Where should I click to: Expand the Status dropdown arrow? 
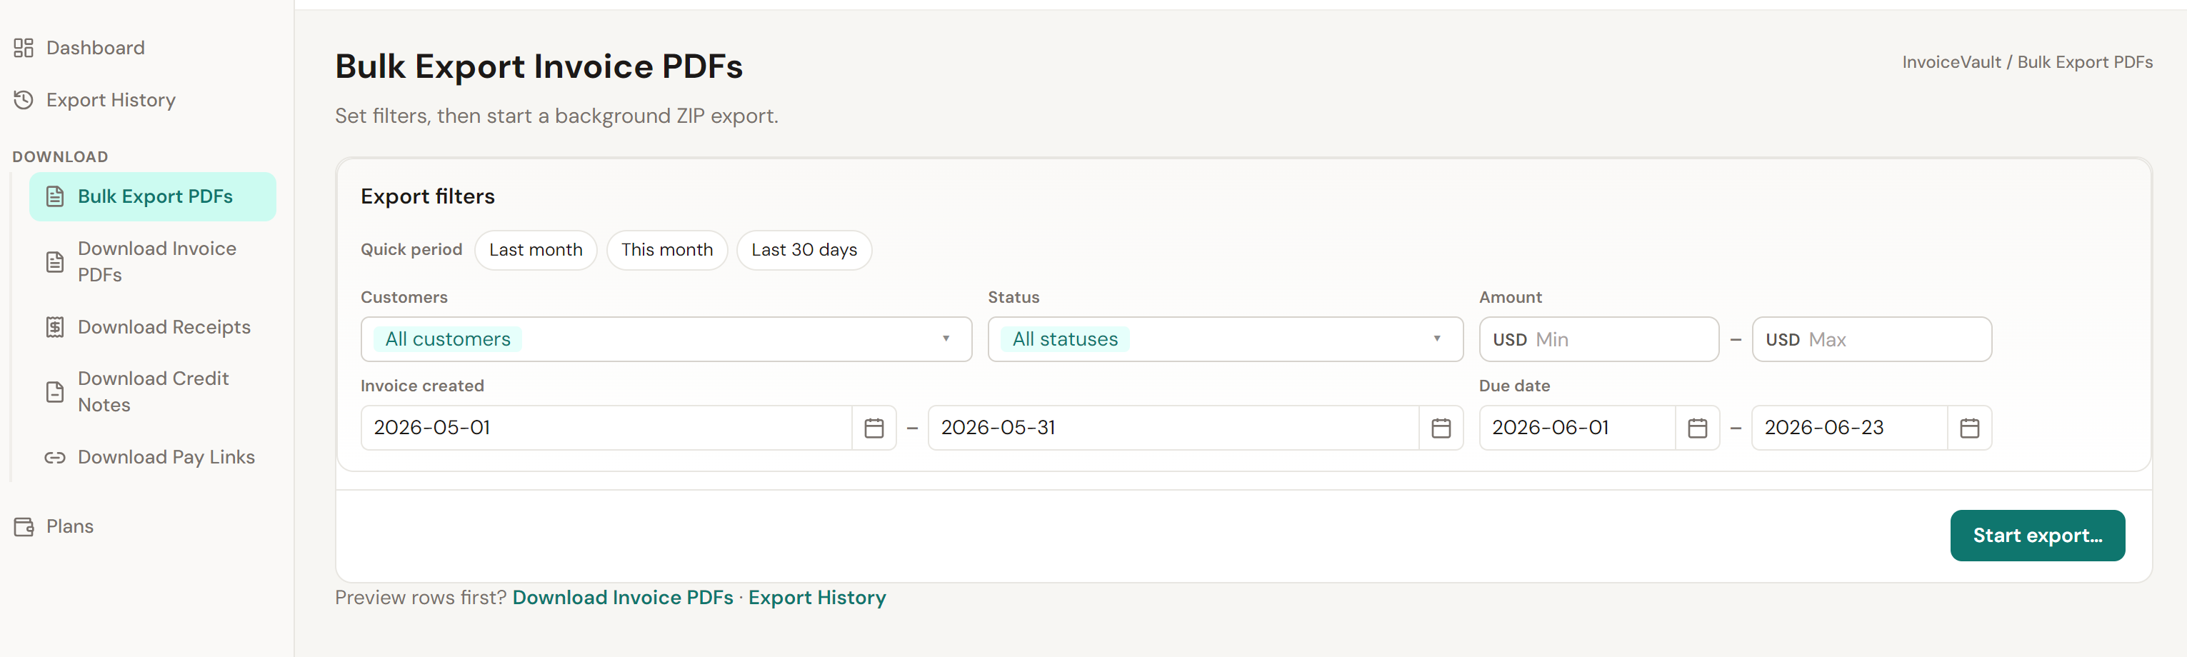coord(1436,338)
